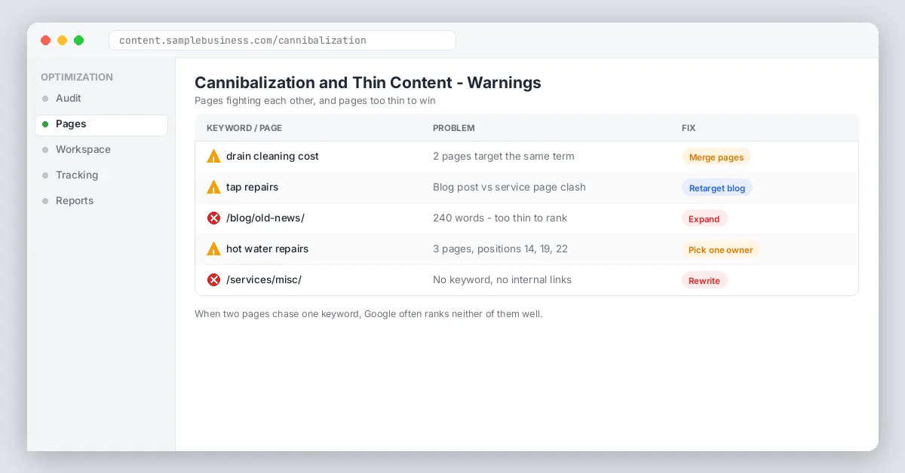Click the Merge pages fix badge
The image size is (905, 473).
coord(716,157)
